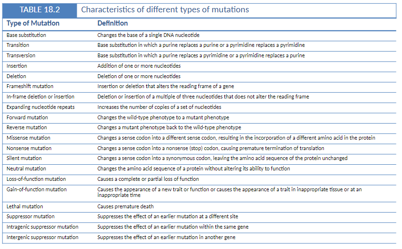Click the Reverse mutation row label
Image resolution: width=402 pixels, height=249 pixels.
click(x=27, y=127)
